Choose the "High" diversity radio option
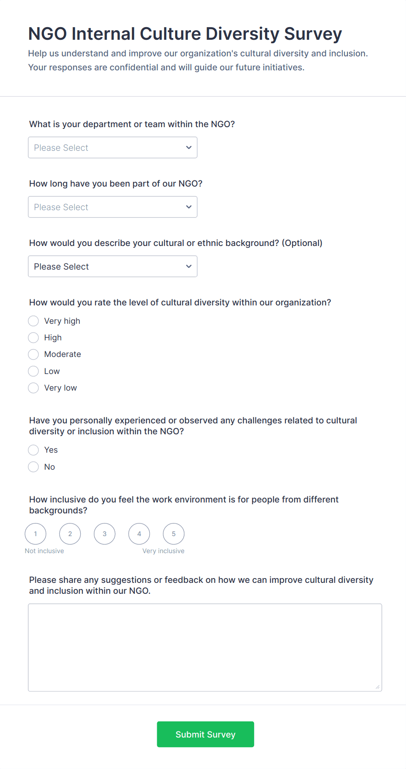This screenshot has width=406, height=769. point(34,338)
